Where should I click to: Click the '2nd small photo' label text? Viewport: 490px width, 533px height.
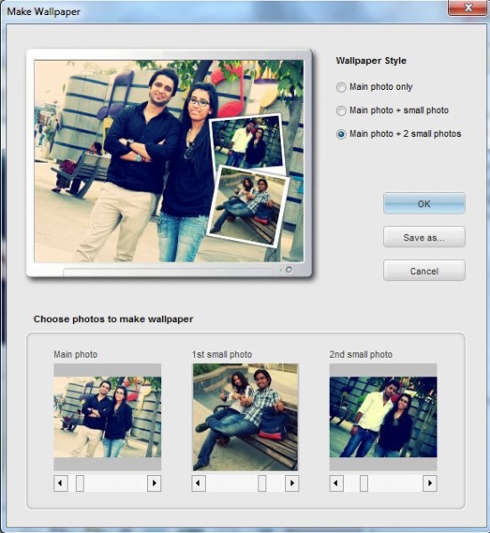(361, 354)
